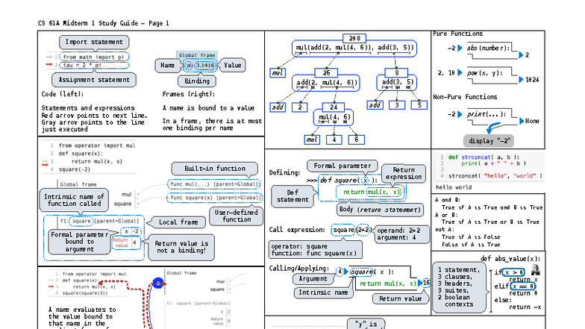Select the 'Intrinsic name of function called' bubble
This screenshot has height=329, width=585.
[75, 200]
